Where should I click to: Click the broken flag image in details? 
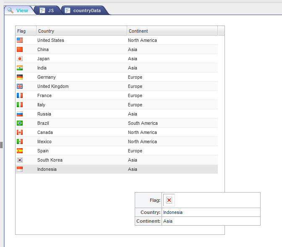pos(169,201)
